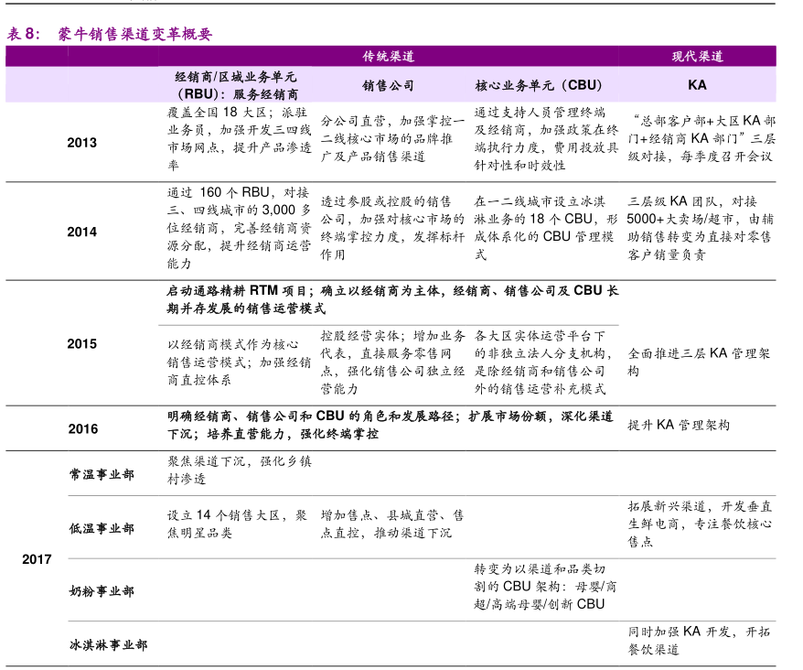Click the KA column header

(697, 85)
